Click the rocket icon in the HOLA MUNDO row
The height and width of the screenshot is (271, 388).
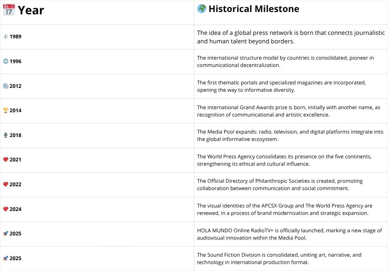5,233
